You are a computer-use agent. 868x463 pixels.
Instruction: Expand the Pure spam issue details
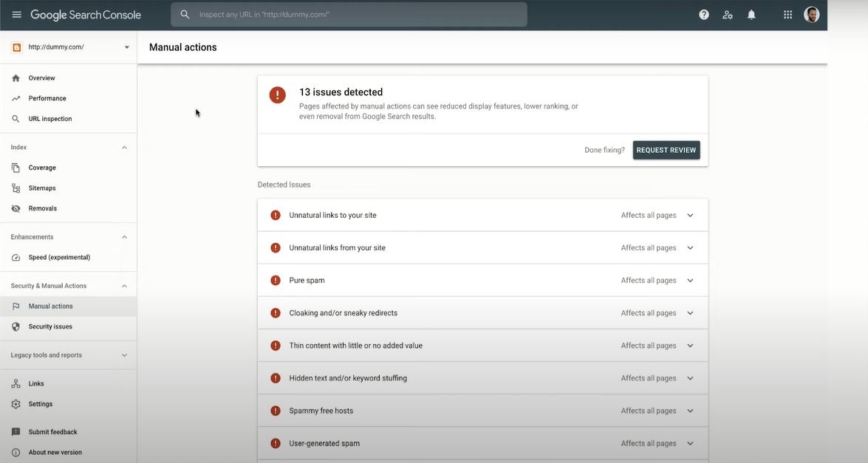[x=690, y=280]
